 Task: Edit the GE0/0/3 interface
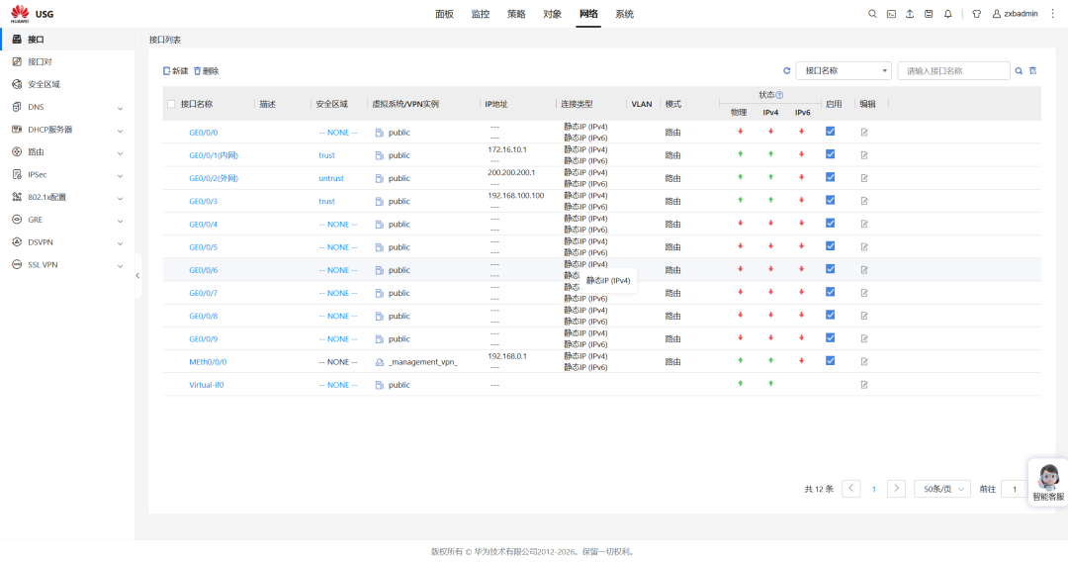(x=863, y=201)
